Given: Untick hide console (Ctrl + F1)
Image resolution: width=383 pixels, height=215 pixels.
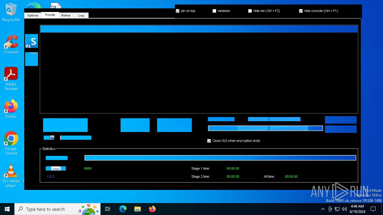Looking at the screenshot, I should coord(301,11).
